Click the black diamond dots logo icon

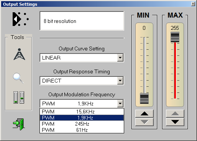21,19
